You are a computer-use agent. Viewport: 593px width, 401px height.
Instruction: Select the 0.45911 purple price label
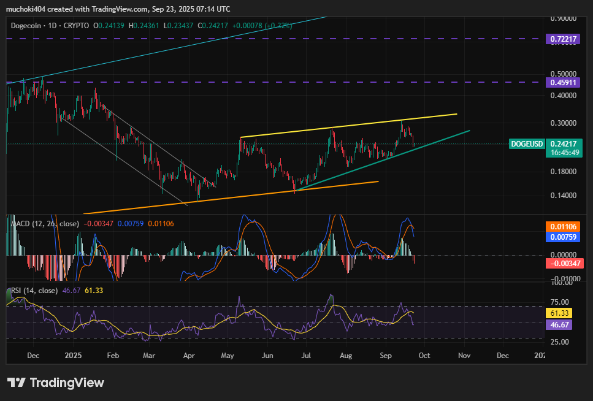(x=563, y=82)
